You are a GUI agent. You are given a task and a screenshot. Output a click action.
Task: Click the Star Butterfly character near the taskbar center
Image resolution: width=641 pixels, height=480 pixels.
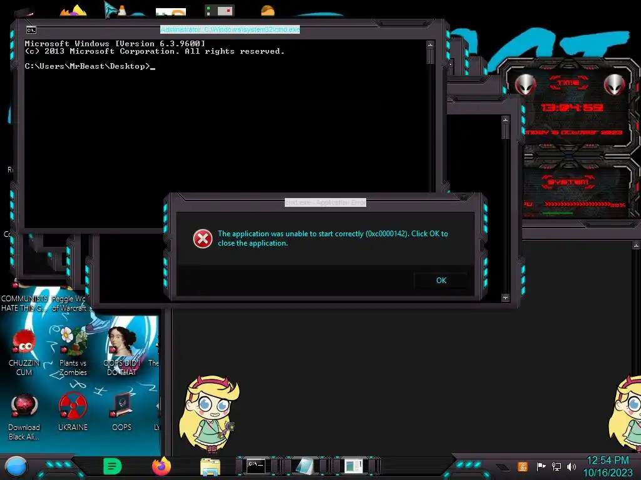tap(209, 414)
